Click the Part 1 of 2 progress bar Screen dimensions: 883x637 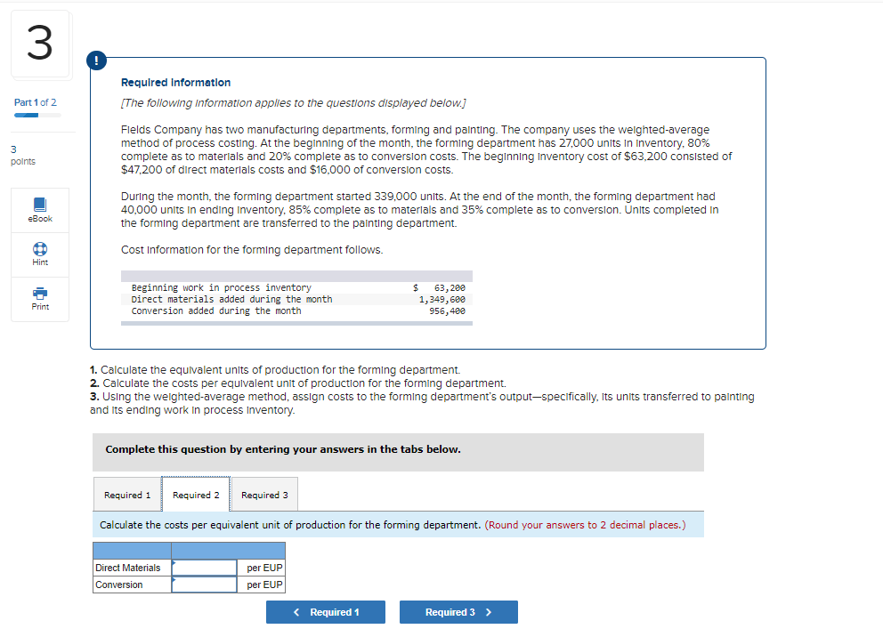[35, 114]
